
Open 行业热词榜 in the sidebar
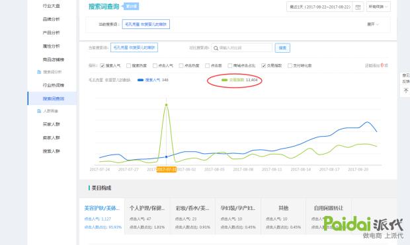point(54,85)
